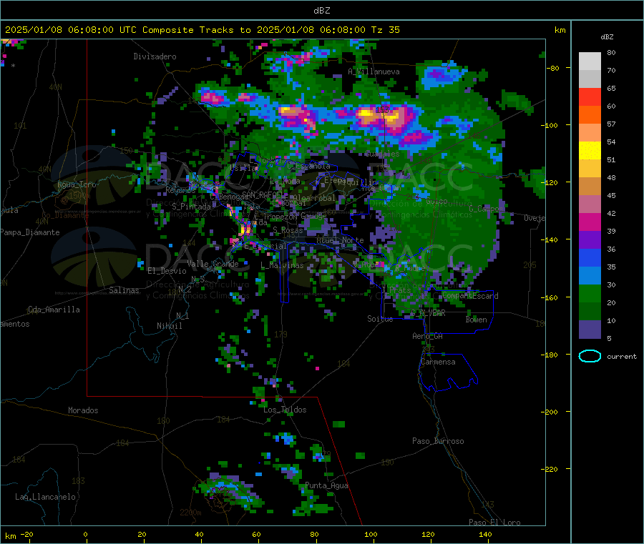
Task: Click the magenta 39 dBZ legend swatch
Action: tap(590, 222)
